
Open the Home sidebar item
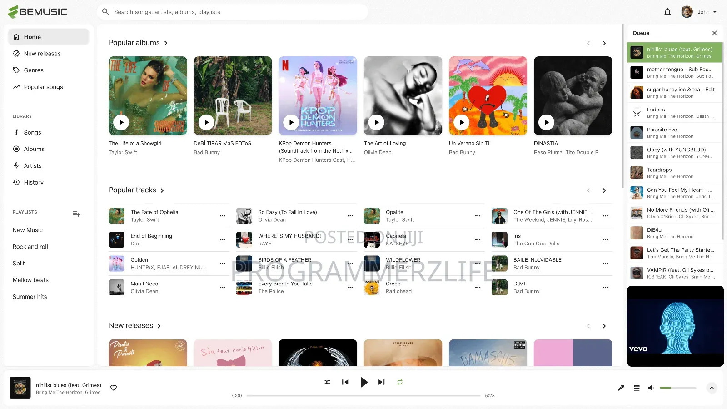[48, 37]
